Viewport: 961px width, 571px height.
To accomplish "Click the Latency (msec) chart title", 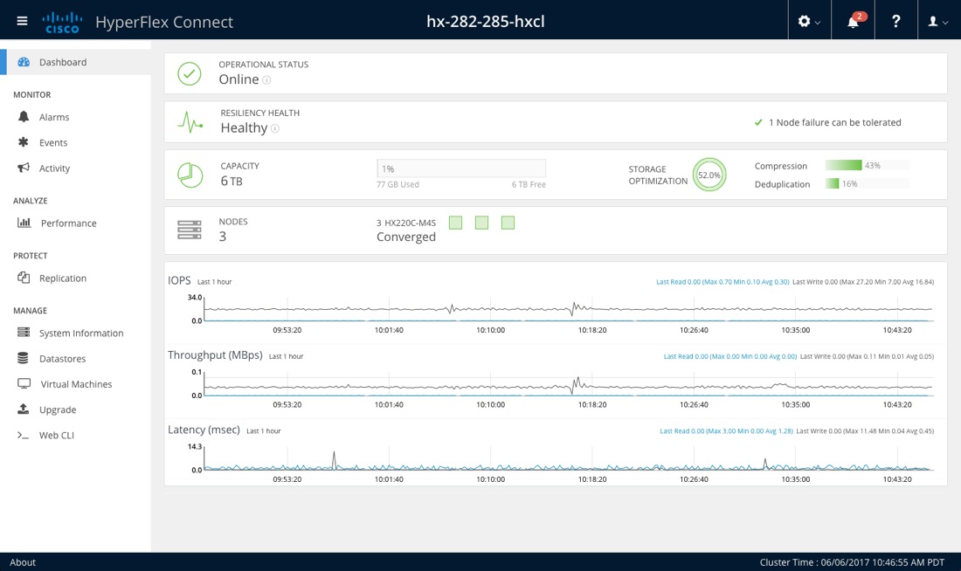I will pyautogui.click(x=204, y=430).
